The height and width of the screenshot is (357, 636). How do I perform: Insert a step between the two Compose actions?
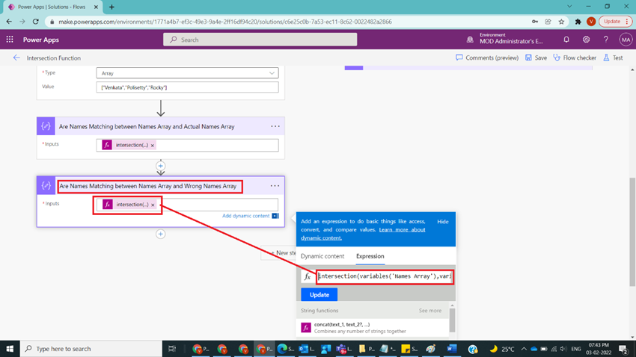161,166
